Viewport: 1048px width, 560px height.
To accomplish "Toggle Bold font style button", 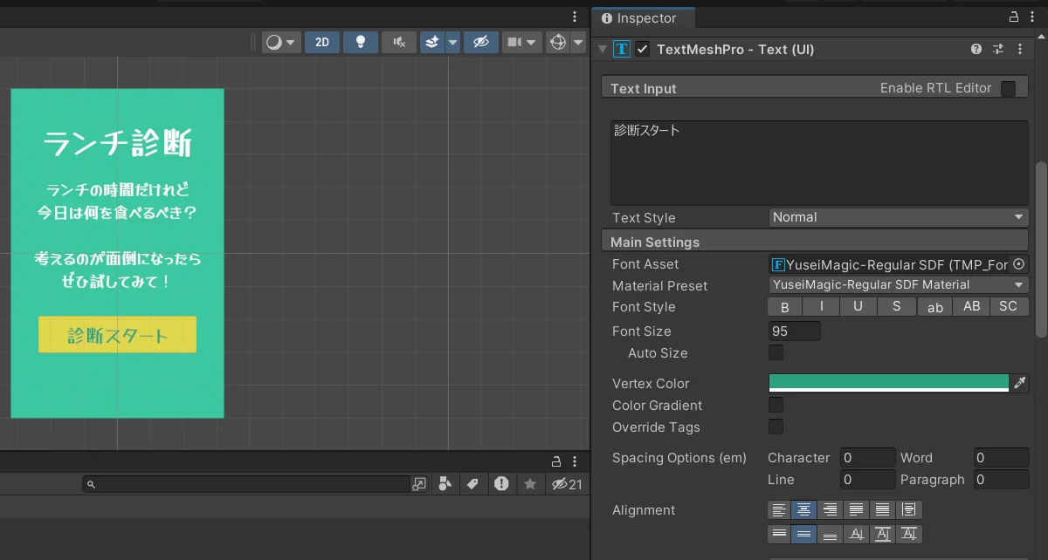I will (x=785, y=307).
